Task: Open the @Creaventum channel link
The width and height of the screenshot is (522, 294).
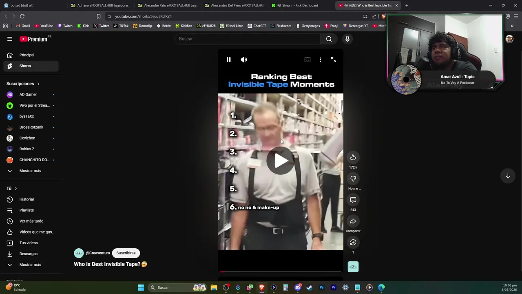Action: (98, 253)
